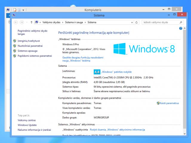Open Įrenginių tvarkytuvė link
Viewport: 191px width, 143px height.
[x=29, y=41]
